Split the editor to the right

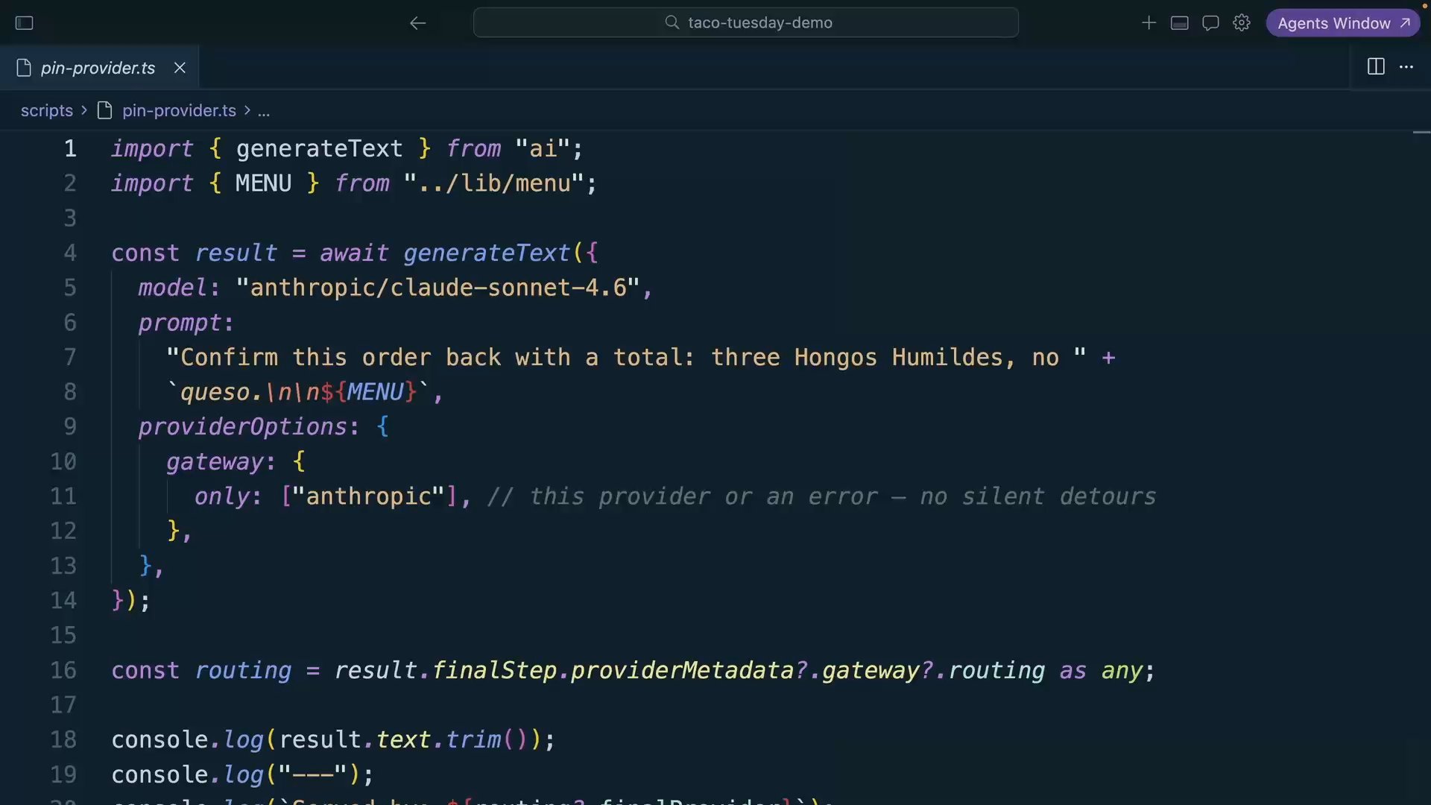1376,67
